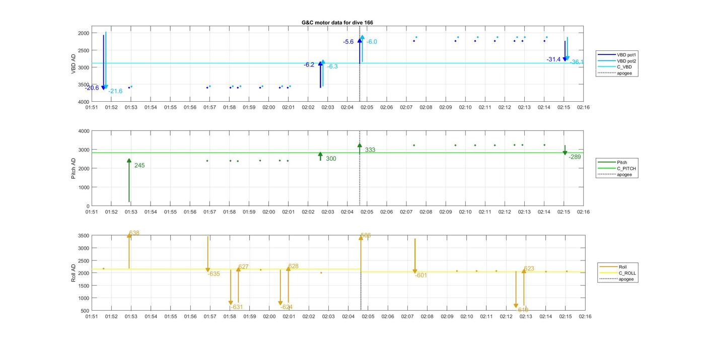Click the '-635' roll value label
Screen dimensions: 705x349
214,274
